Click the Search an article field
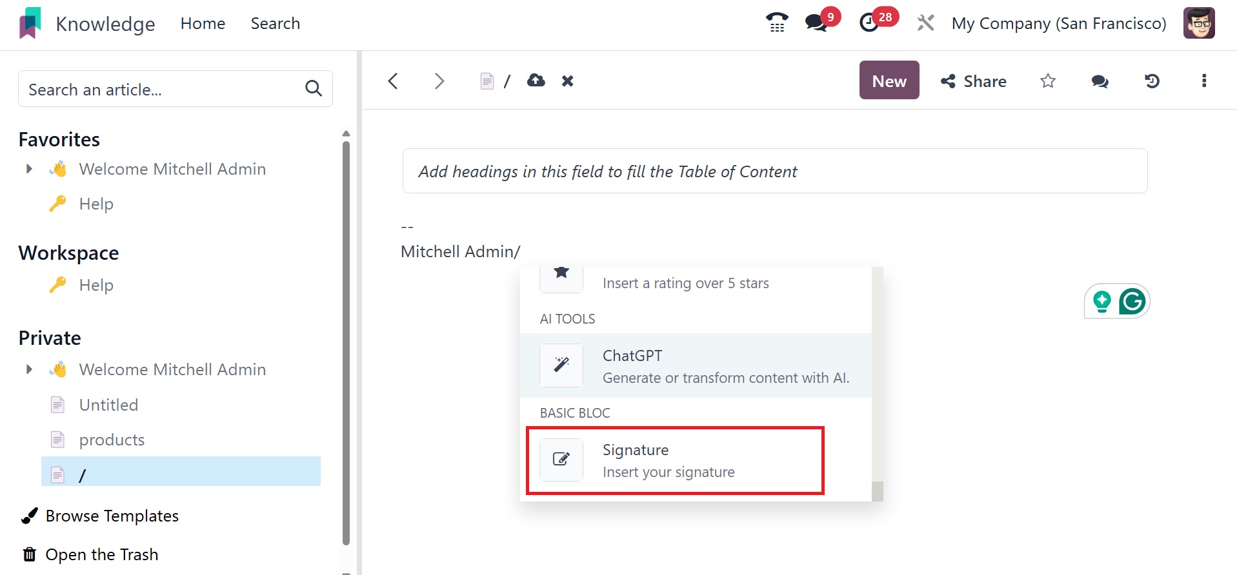The height and width of the screenshot is (575, 1237). point(161,89)
